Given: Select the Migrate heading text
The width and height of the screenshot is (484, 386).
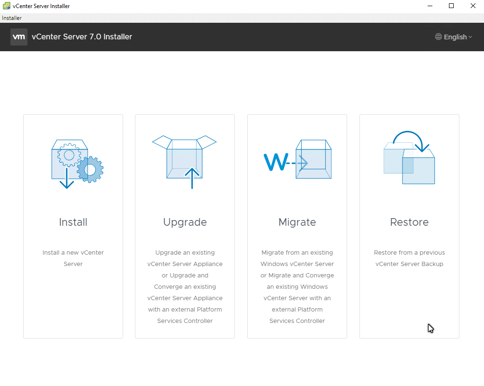Looking at the screenshot, I should 297,222.
